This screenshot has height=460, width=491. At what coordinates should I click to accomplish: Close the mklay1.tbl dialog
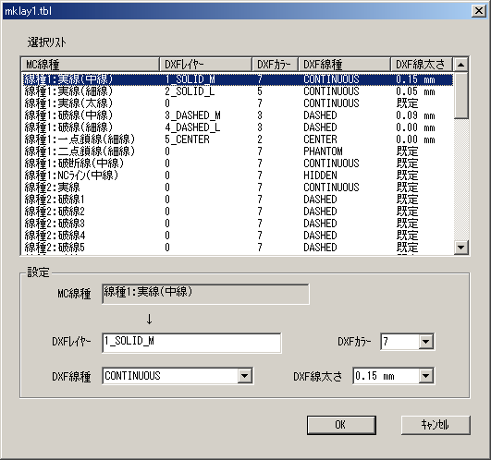pyautogui.click(x=479, y=11)
